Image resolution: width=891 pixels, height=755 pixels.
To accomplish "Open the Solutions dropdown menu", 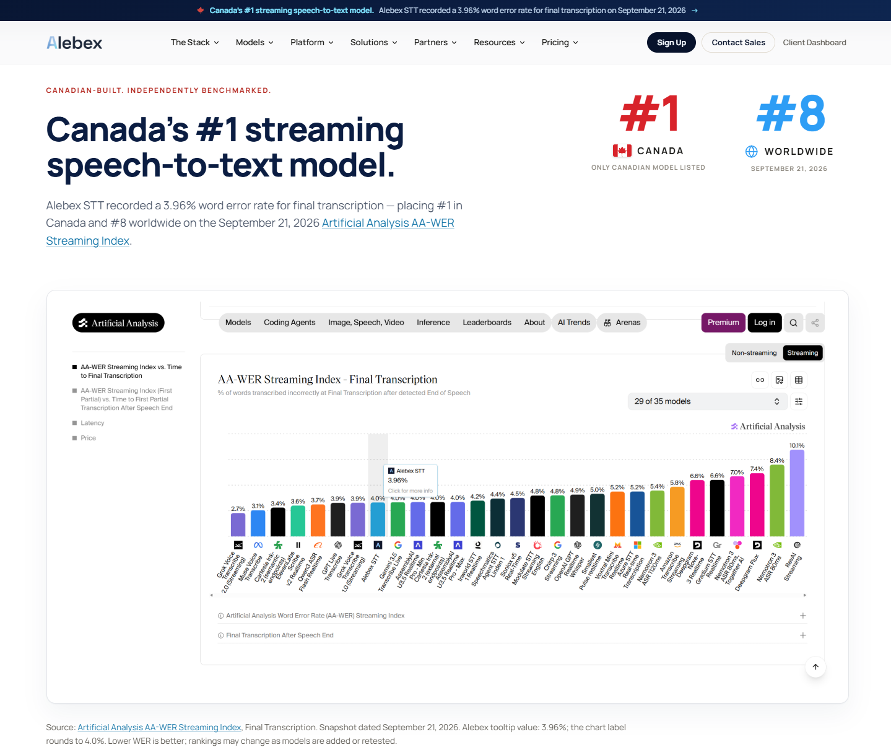I will coord(374,43).
